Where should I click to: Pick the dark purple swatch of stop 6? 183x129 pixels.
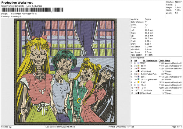[138, 77]
